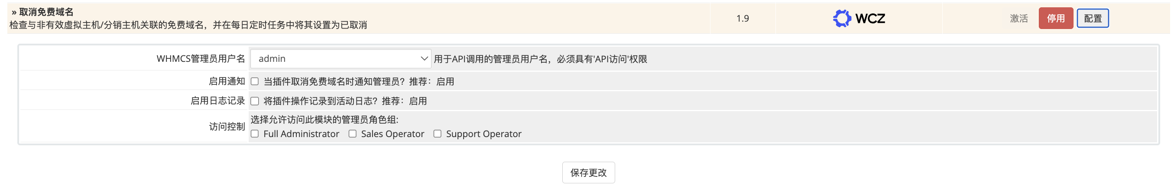This screenshot has width=1174, height=192.
Task: Enable the 启用通知 checkbox
Action: 255,81
